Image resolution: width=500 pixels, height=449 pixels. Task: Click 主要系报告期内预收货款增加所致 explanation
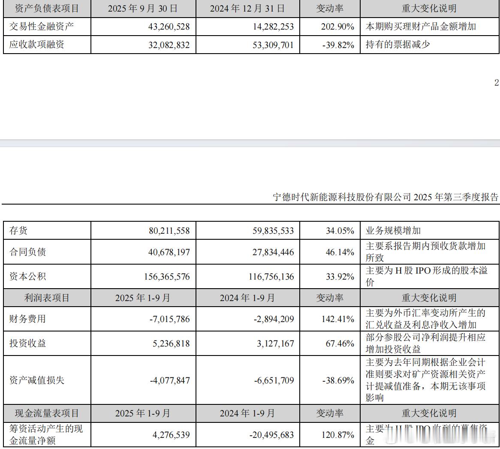(x=426, y=252)
